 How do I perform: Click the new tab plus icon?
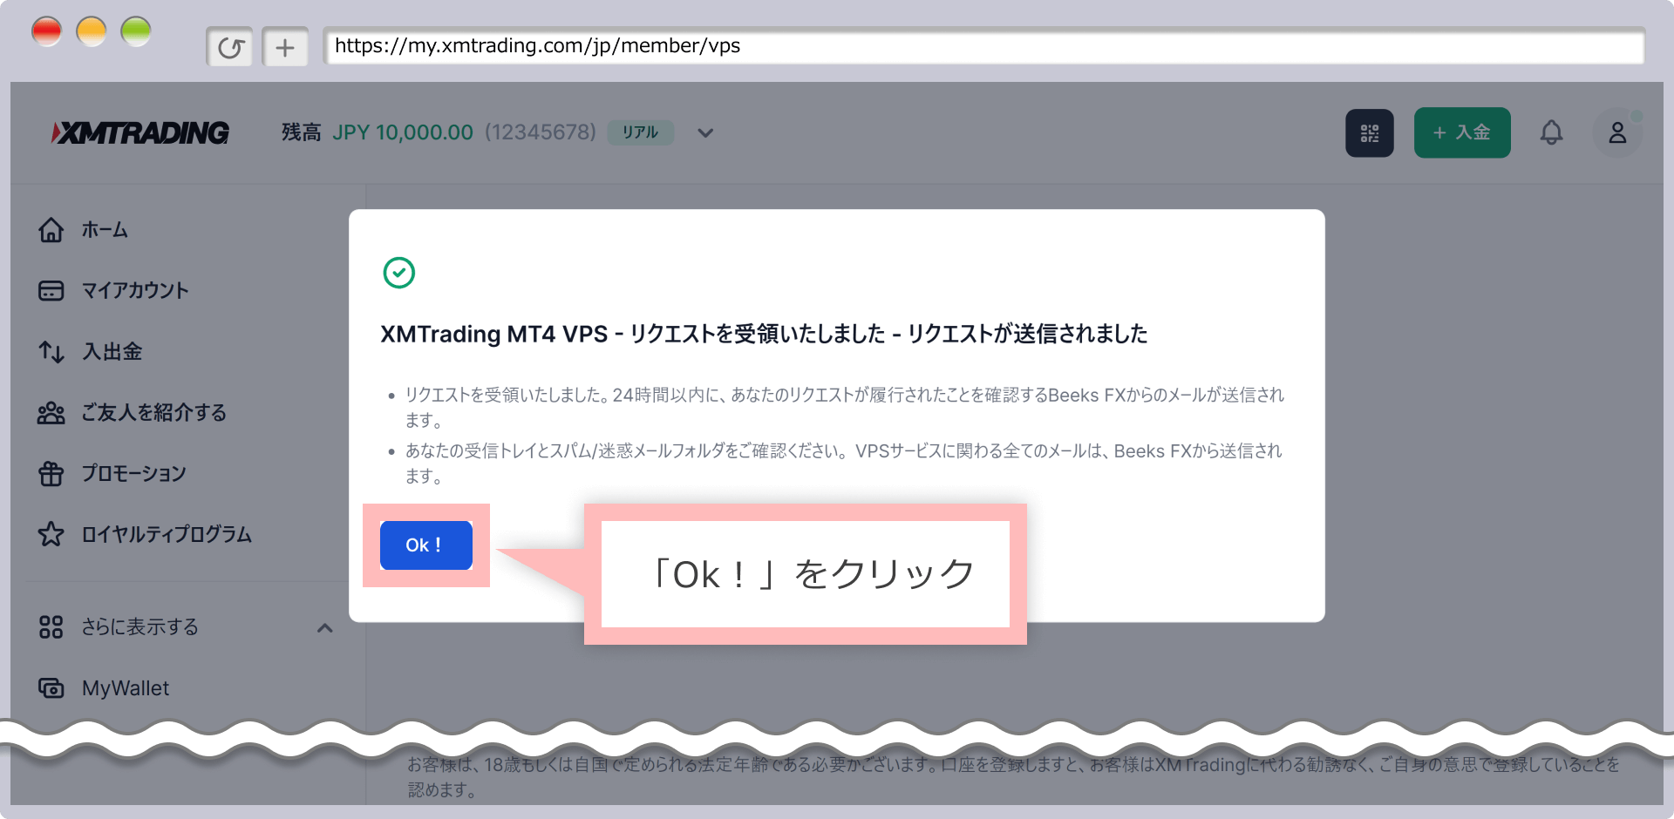coord(285,46)
